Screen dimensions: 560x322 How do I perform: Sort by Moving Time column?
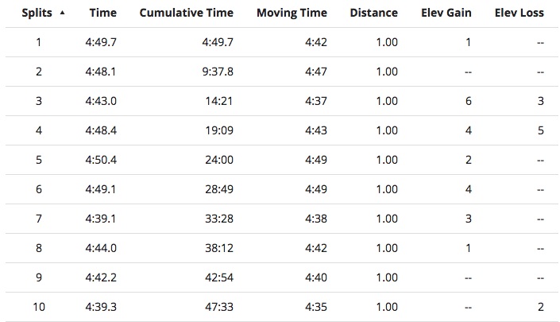[293, 14]
